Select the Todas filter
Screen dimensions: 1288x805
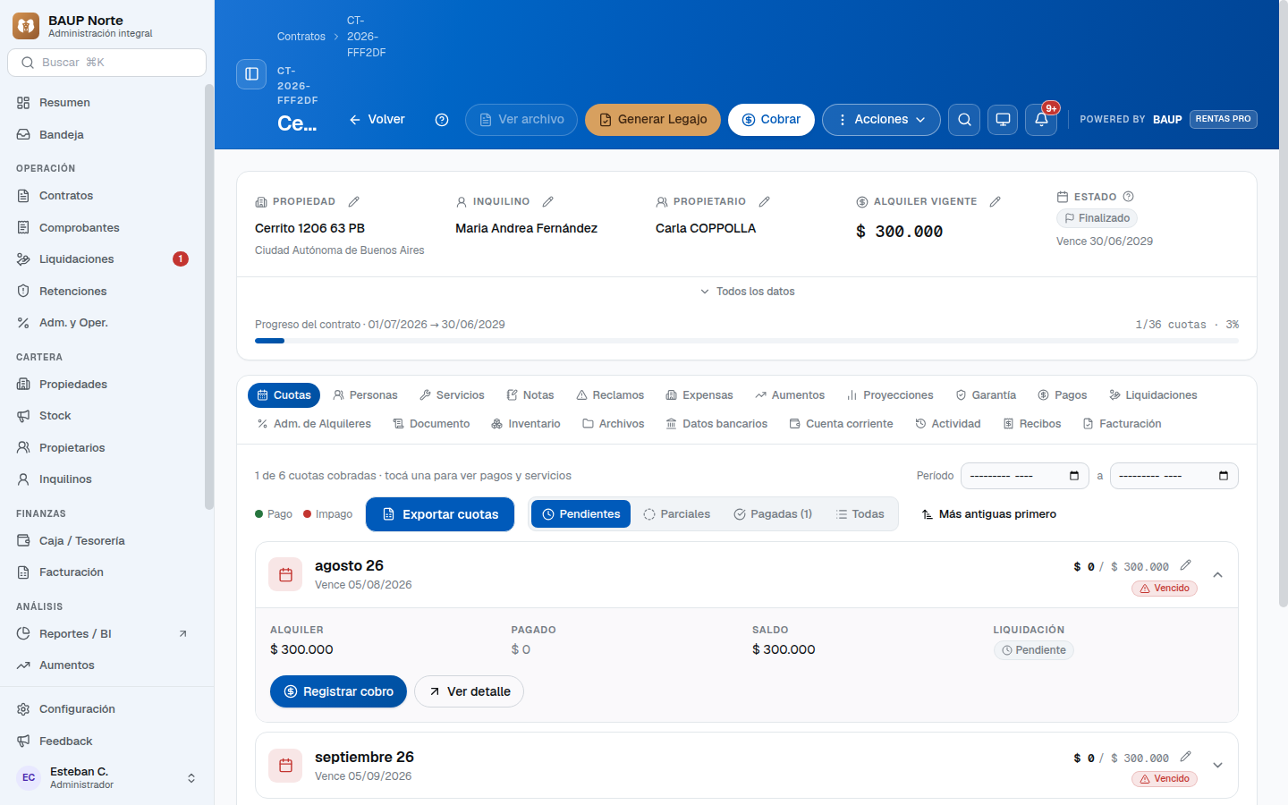click(860, 514)
